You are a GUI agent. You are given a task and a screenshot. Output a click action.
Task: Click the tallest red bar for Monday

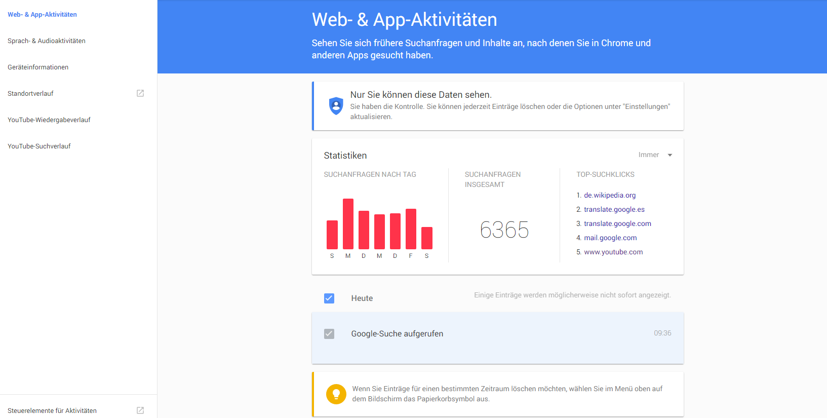[x=348, y=223]
